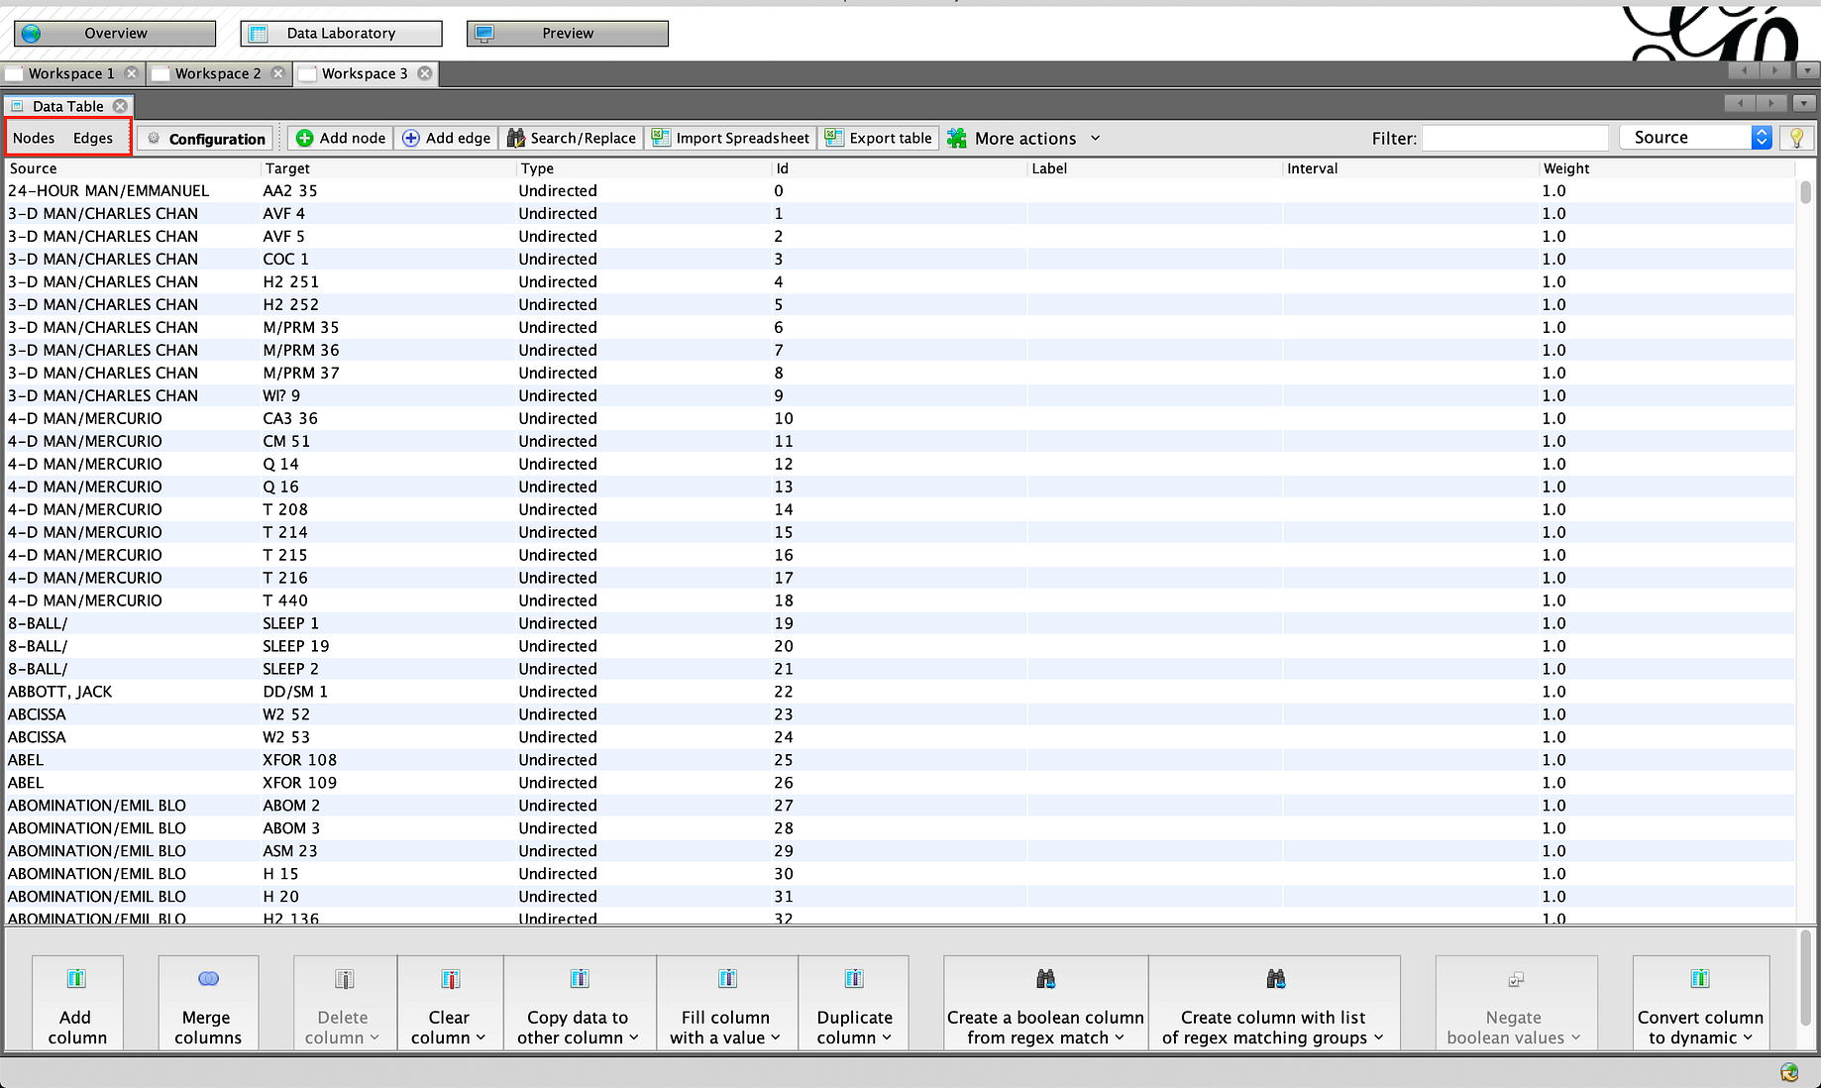The width and height of the screenshot is (1821, 1088).
Task: Open Negate boolean values dropdown
Action: pos(1516,1003)
